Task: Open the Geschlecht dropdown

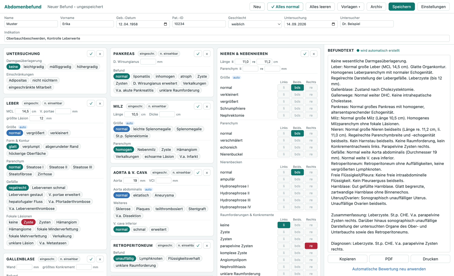Action: point(255,24)
